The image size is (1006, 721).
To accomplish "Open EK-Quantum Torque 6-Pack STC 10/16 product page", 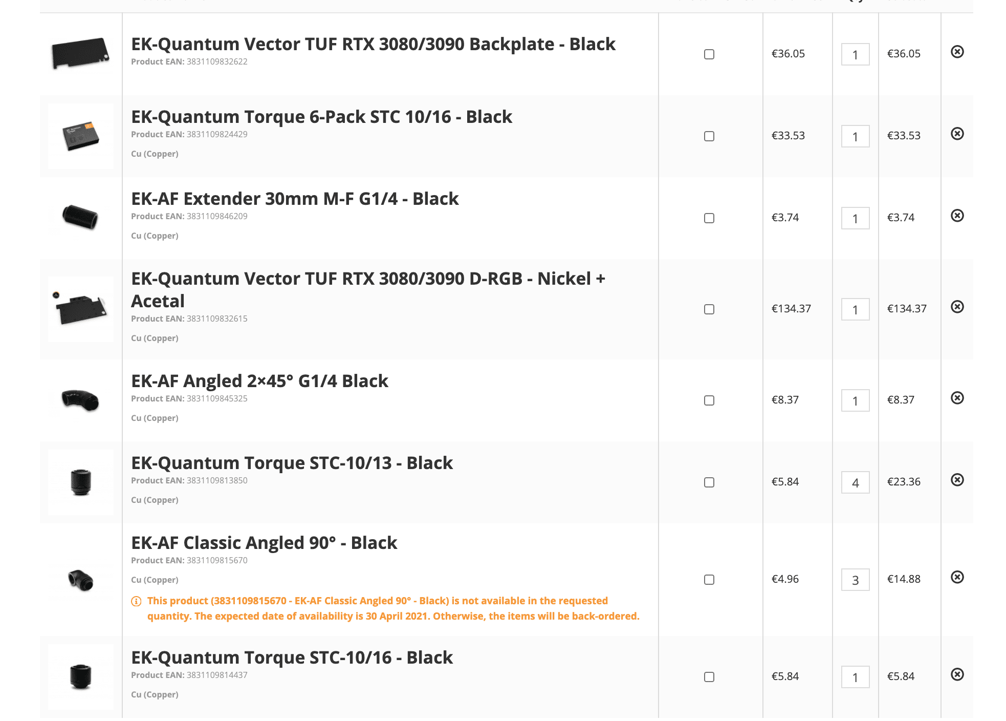I will [x=321, y=117].
